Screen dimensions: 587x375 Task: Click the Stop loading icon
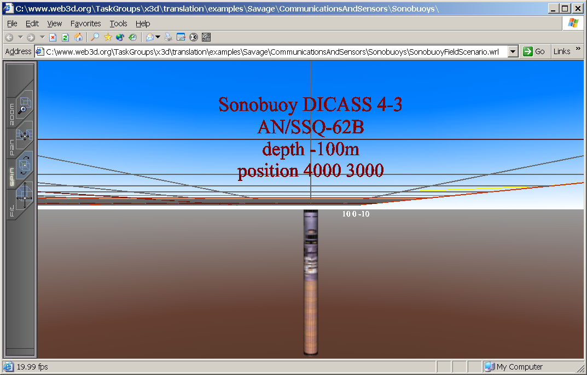[x=53, y=37]
